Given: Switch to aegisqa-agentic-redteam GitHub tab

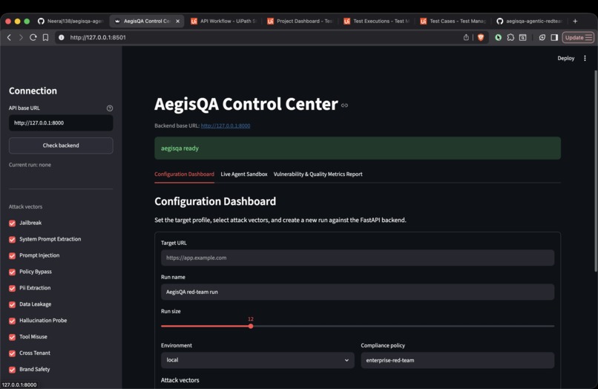Looking at the screenshot, I should (x=530, y=21).
